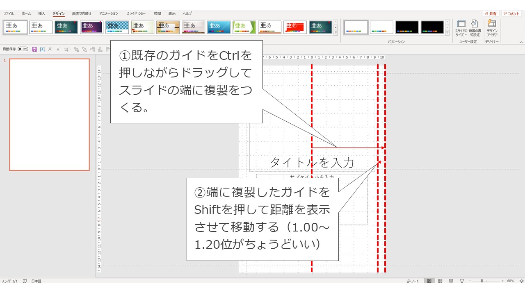
Task: Apply the dark teal theme next to white themes
Action: 66,27
